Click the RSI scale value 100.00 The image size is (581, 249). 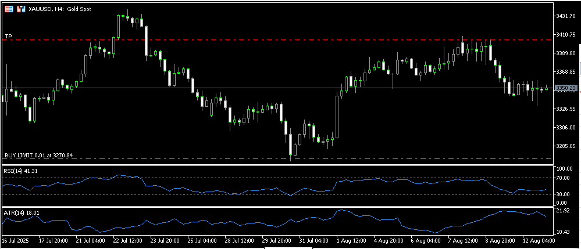(565, 169)
